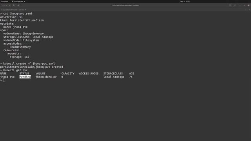This screenshot has width=251, height=141.
Task: Click the 'jhooq-pvc' name in table row
Action: [7, 77]
